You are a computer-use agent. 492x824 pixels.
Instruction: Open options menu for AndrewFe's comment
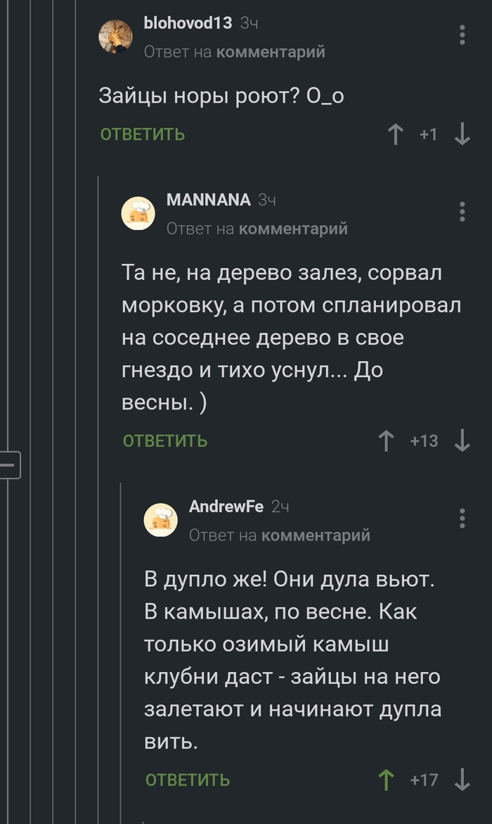462,518
